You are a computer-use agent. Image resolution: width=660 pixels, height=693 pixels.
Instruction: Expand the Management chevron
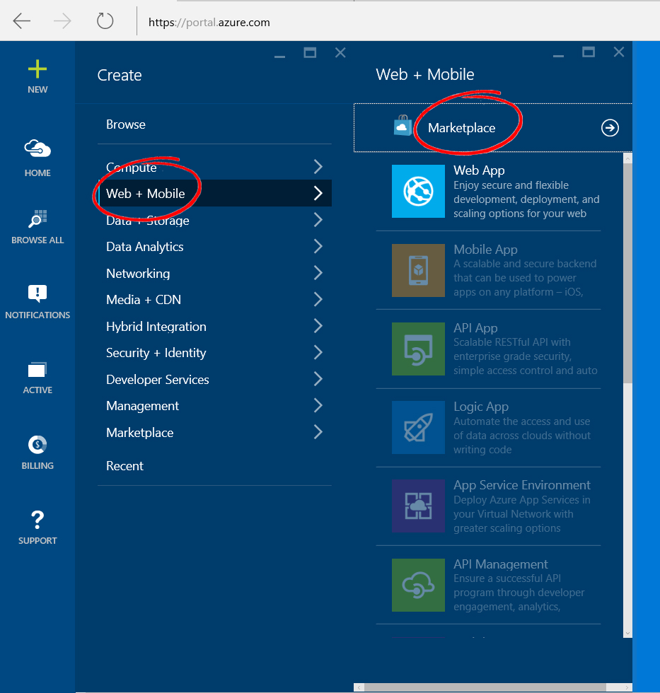pos(318,405)
